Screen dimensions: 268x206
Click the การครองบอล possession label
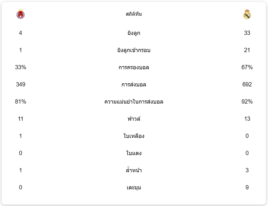(134, 68)
